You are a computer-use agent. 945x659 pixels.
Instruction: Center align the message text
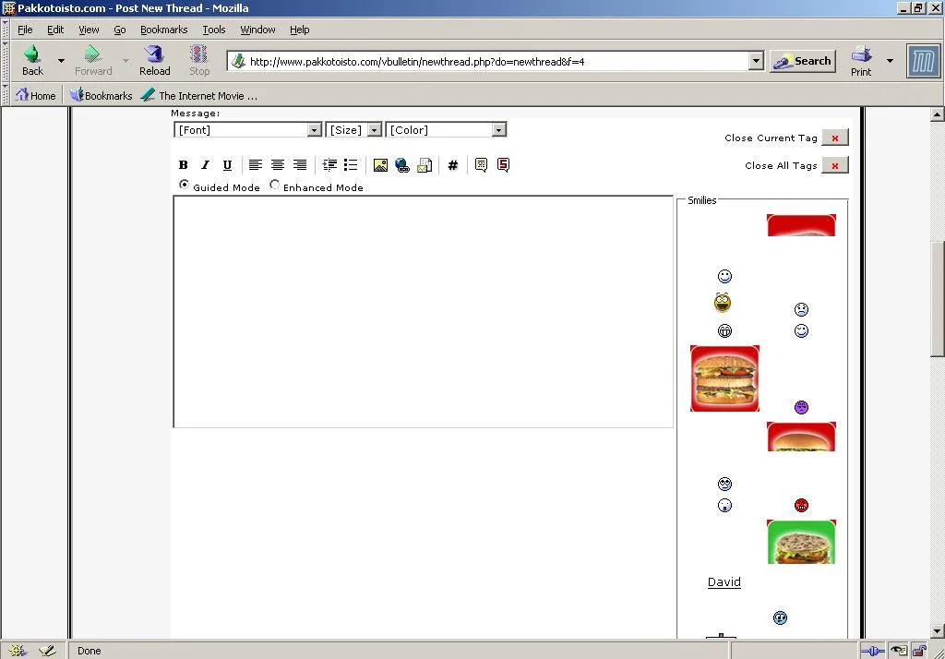[277, 165]
